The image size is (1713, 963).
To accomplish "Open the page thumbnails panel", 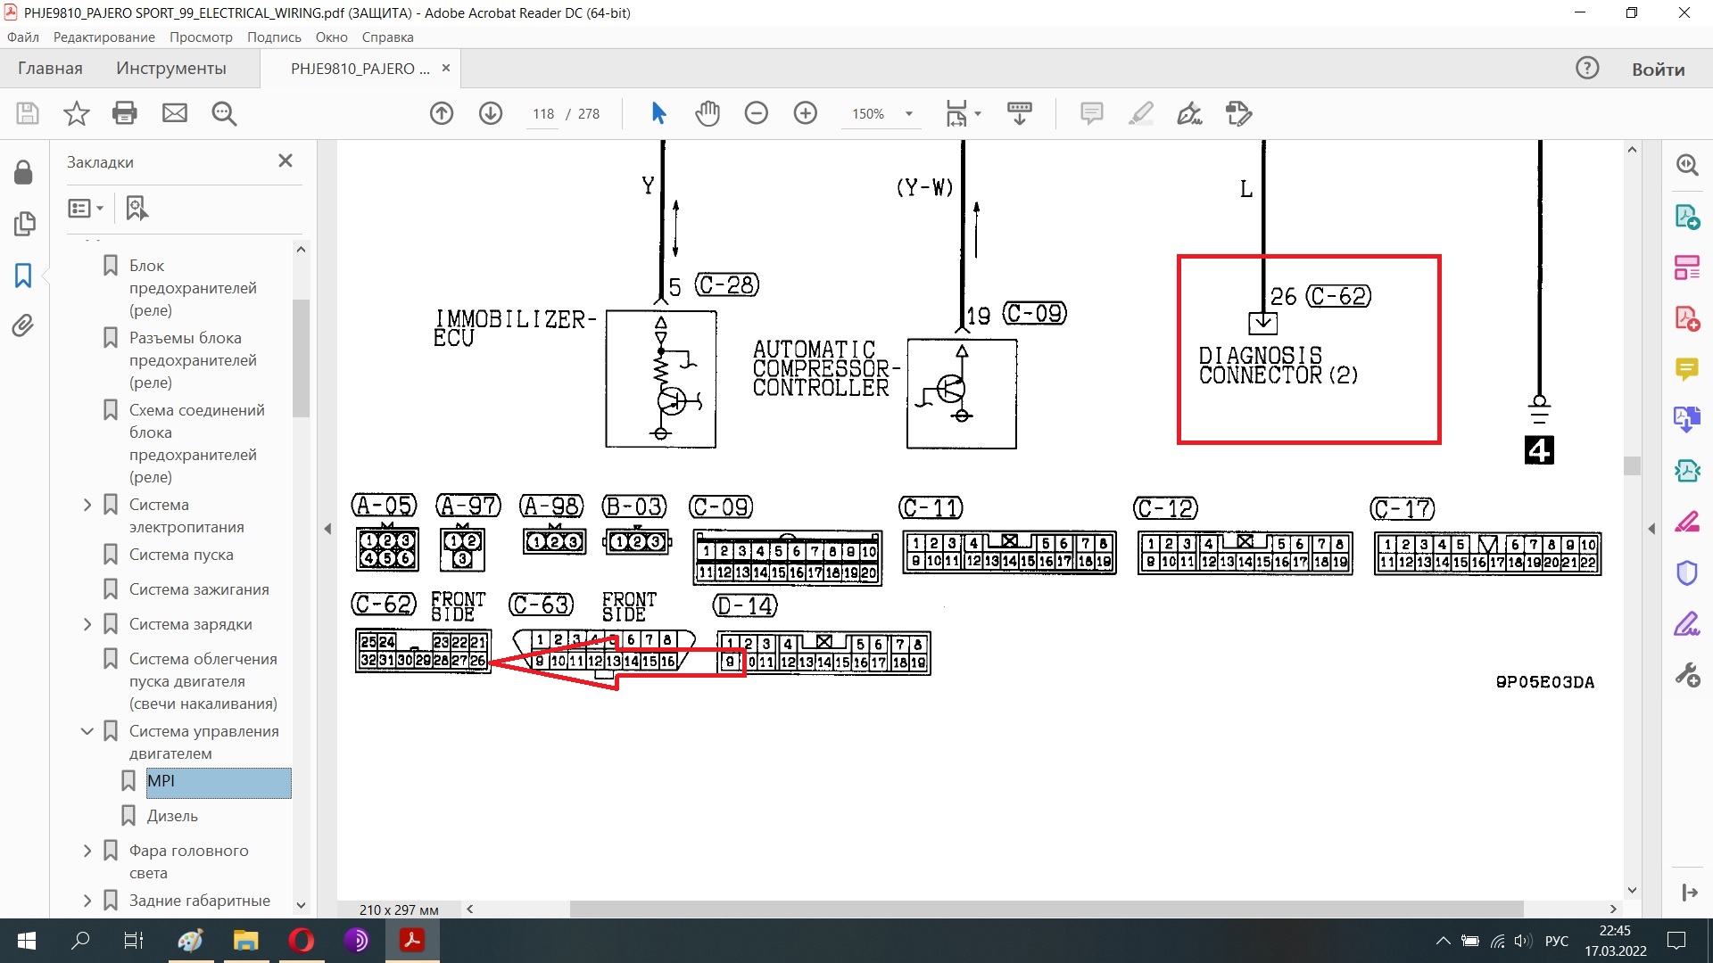I will tap(24, 224).
